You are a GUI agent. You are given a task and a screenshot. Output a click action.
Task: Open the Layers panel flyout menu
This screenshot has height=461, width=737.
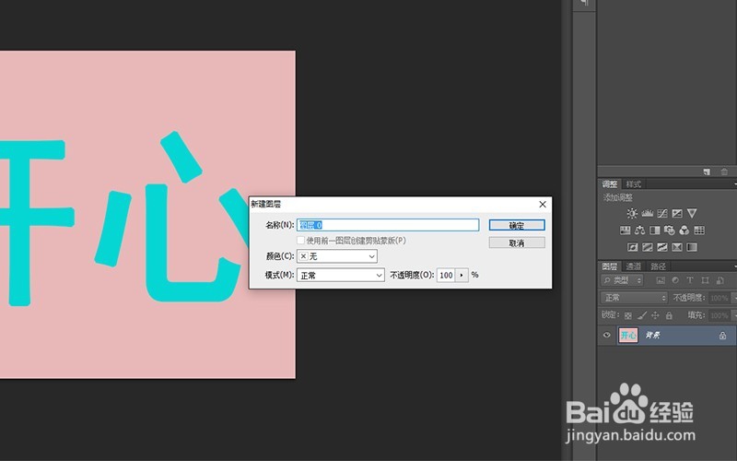[x=734, y=266]
